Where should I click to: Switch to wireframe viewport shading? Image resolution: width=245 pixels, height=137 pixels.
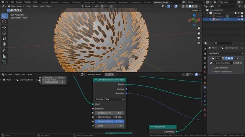coord(187,6)
